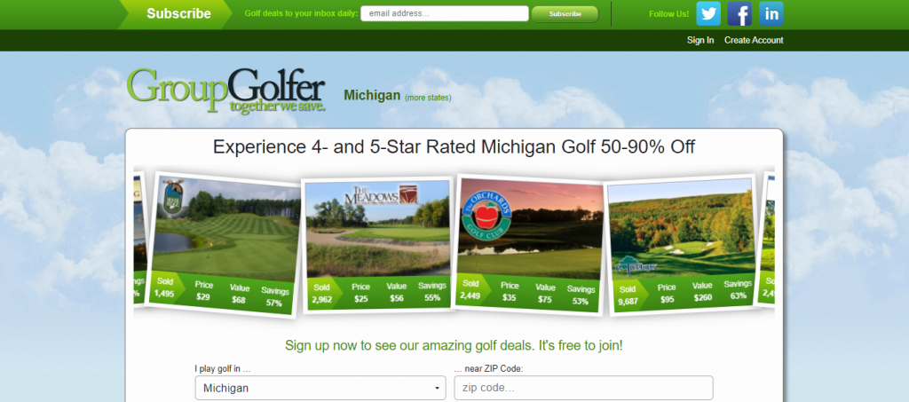The width and height of the screenshot is (909, 402).
Task: Select The Meadows $25 deal thumbnail
Action: pyautogui.click(x=378, y=246)
